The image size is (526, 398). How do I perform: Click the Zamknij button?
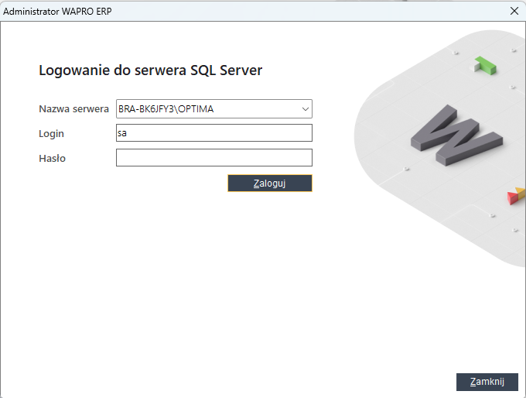coord(487,382)
